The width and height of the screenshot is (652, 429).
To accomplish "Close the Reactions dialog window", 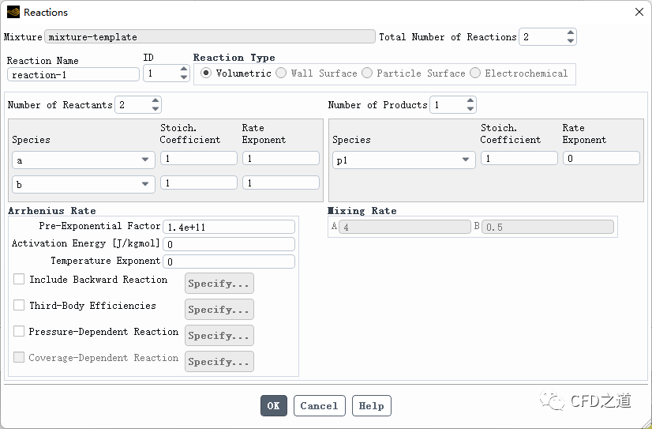I will pos(639,12).
